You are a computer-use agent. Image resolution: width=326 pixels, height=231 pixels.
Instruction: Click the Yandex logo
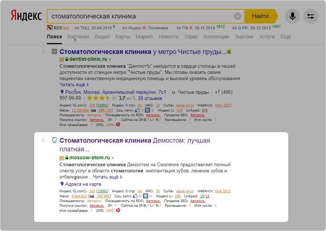pyautogui.click(x=26, y=16)
